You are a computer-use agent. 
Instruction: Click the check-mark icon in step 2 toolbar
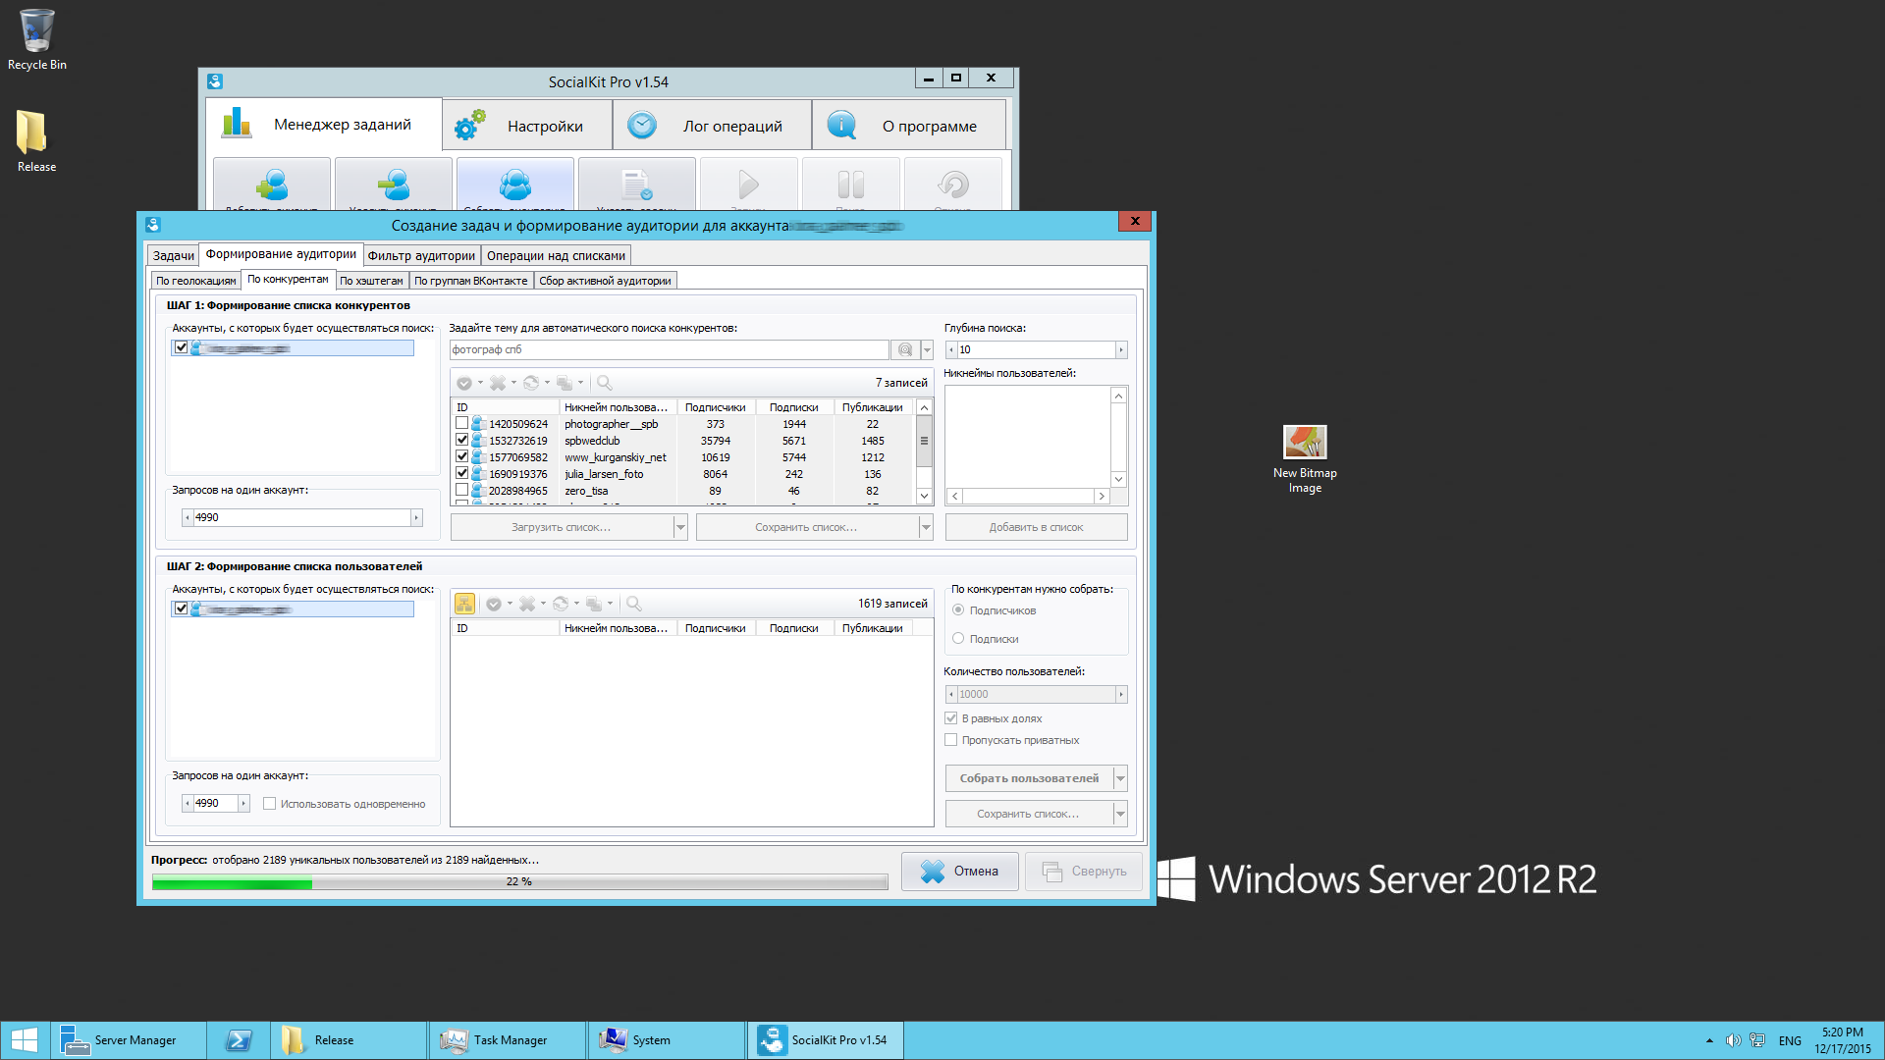pyautogui.click(x=494, y=604)
